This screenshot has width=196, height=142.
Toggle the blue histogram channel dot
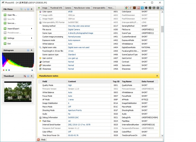tap(9, 70)
